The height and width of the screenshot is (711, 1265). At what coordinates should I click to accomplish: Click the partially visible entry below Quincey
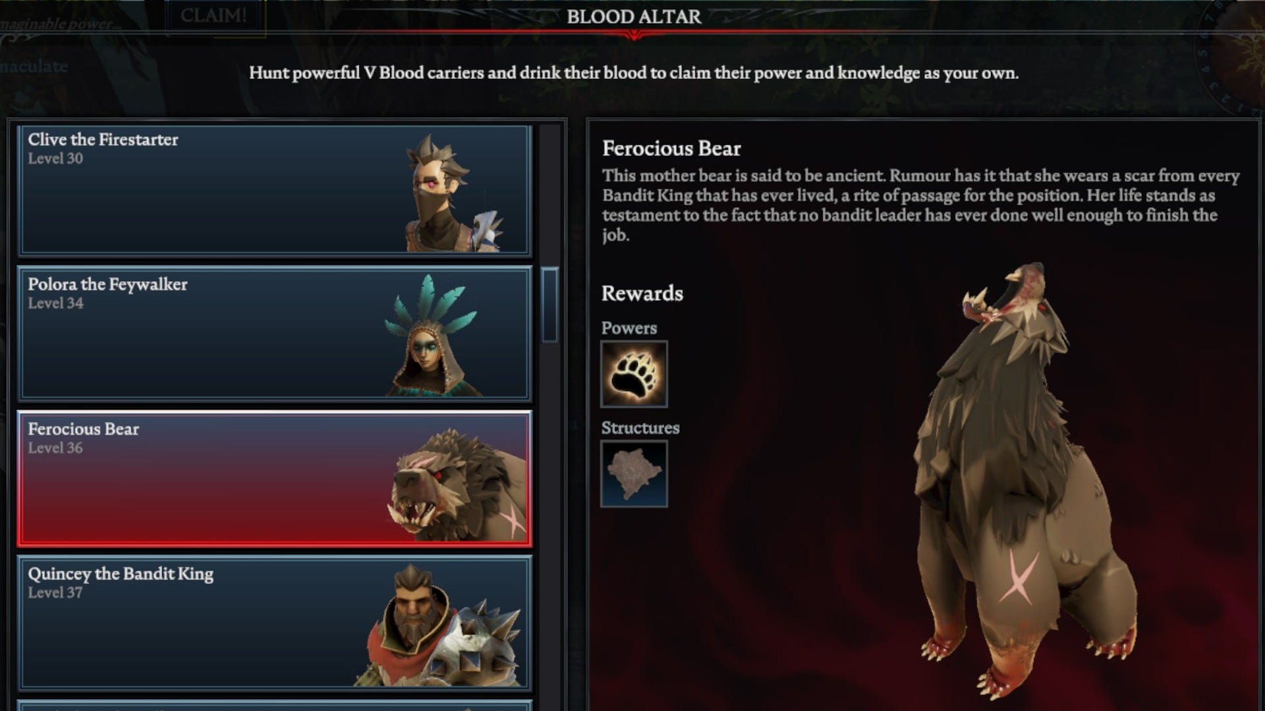[x=275, y=706]
